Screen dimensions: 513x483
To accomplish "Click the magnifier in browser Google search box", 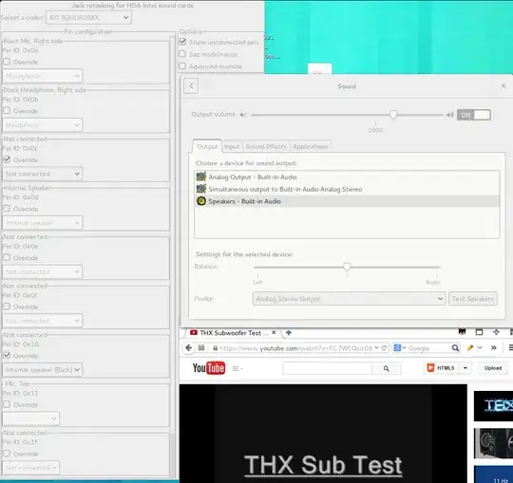I will (x=455, y=348).
